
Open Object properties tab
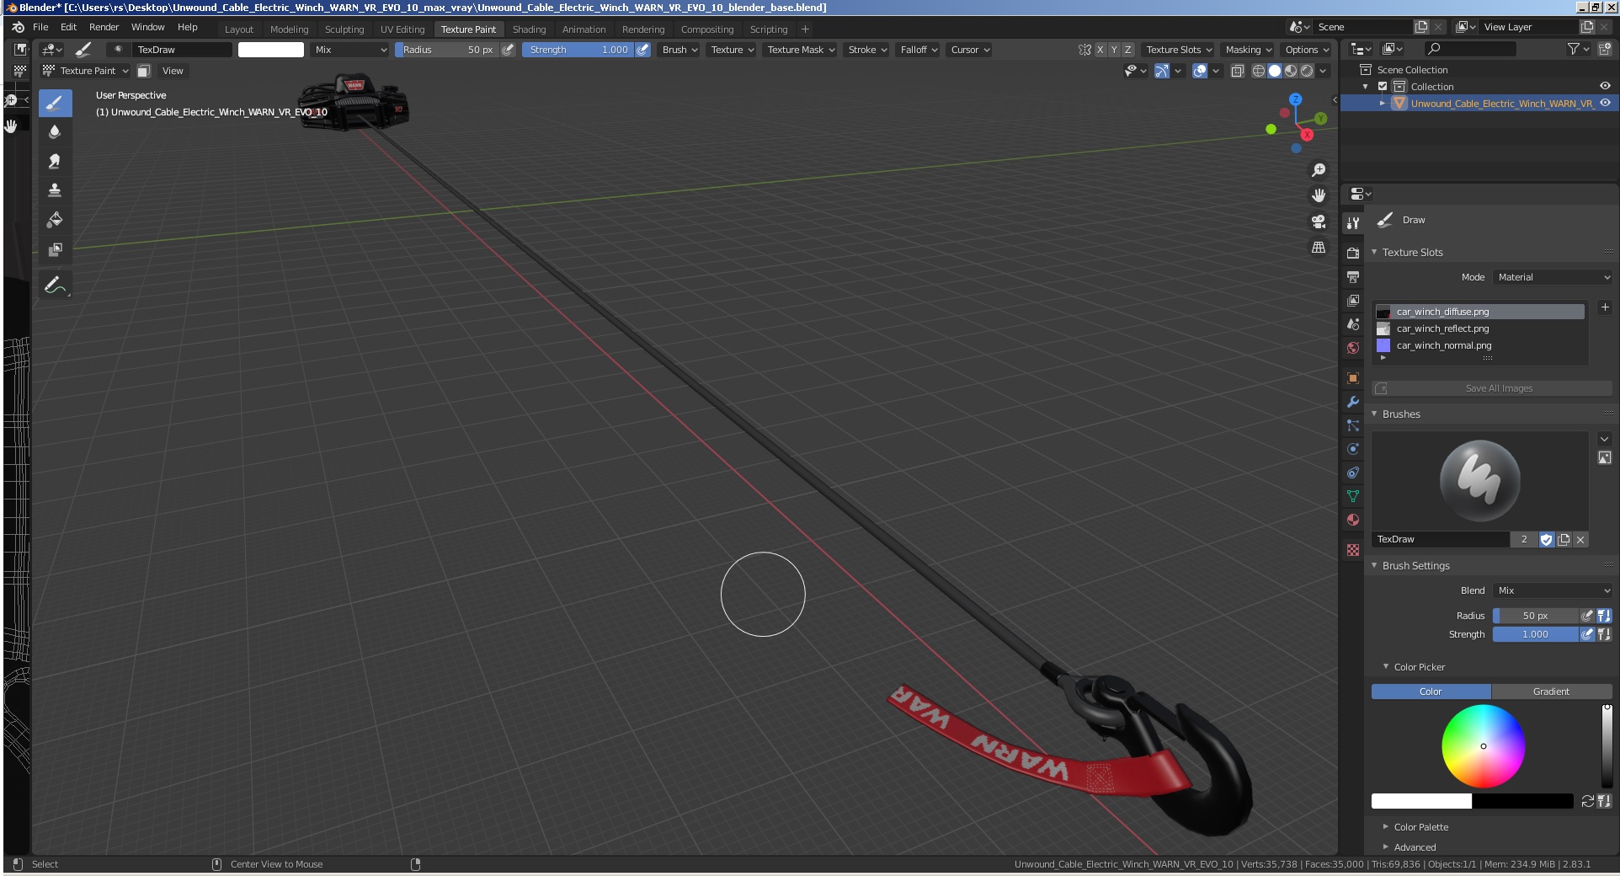pyautogui.click(x=1353, y=378)
